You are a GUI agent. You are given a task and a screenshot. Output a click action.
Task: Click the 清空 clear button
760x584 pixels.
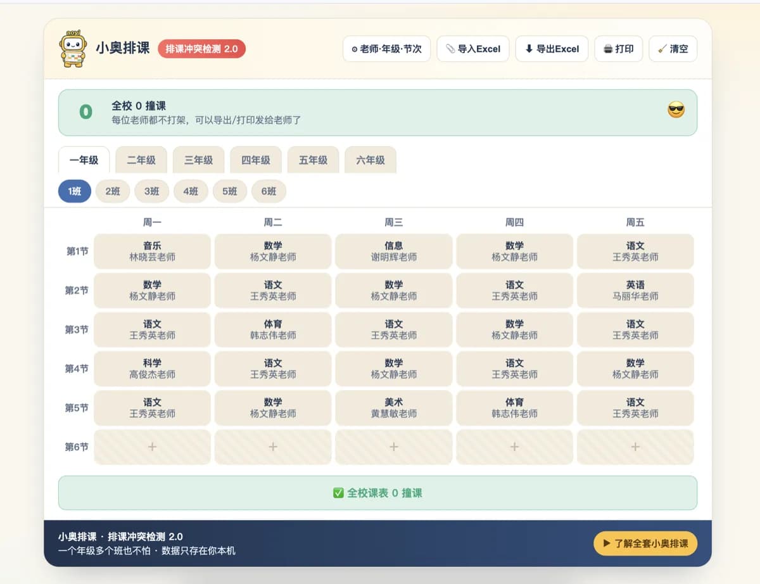pyautogui.click(x=673, y=49)
